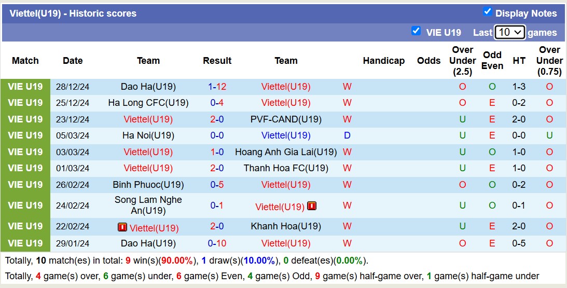Open Ha Long CFC(U19) team page
Viewport: 567px width, 288px height.
click(x=148, y=103)
